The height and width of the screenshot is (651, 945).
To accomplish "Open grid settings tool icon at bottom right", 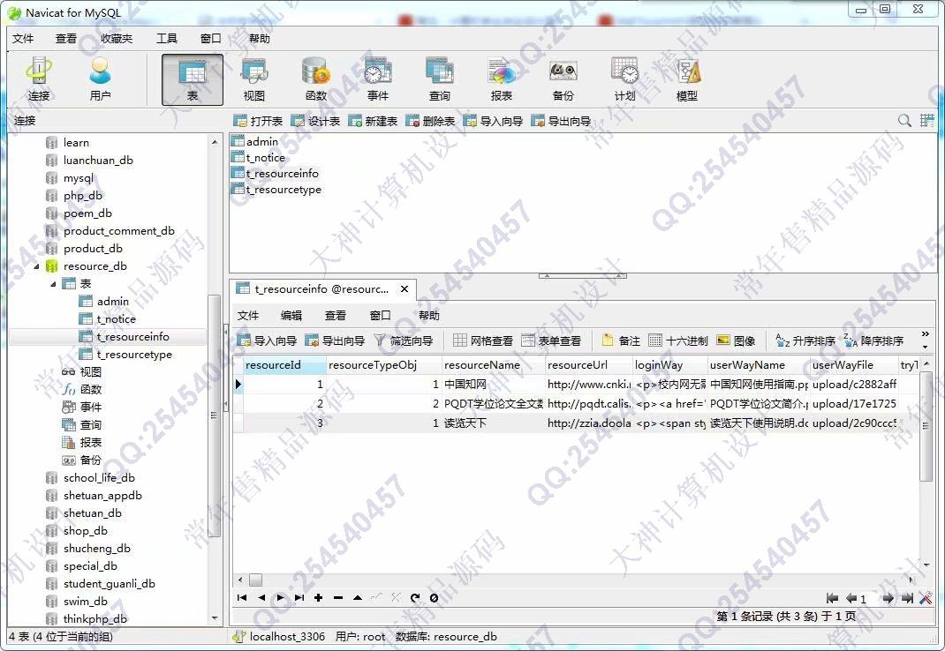I will point(926,599).
